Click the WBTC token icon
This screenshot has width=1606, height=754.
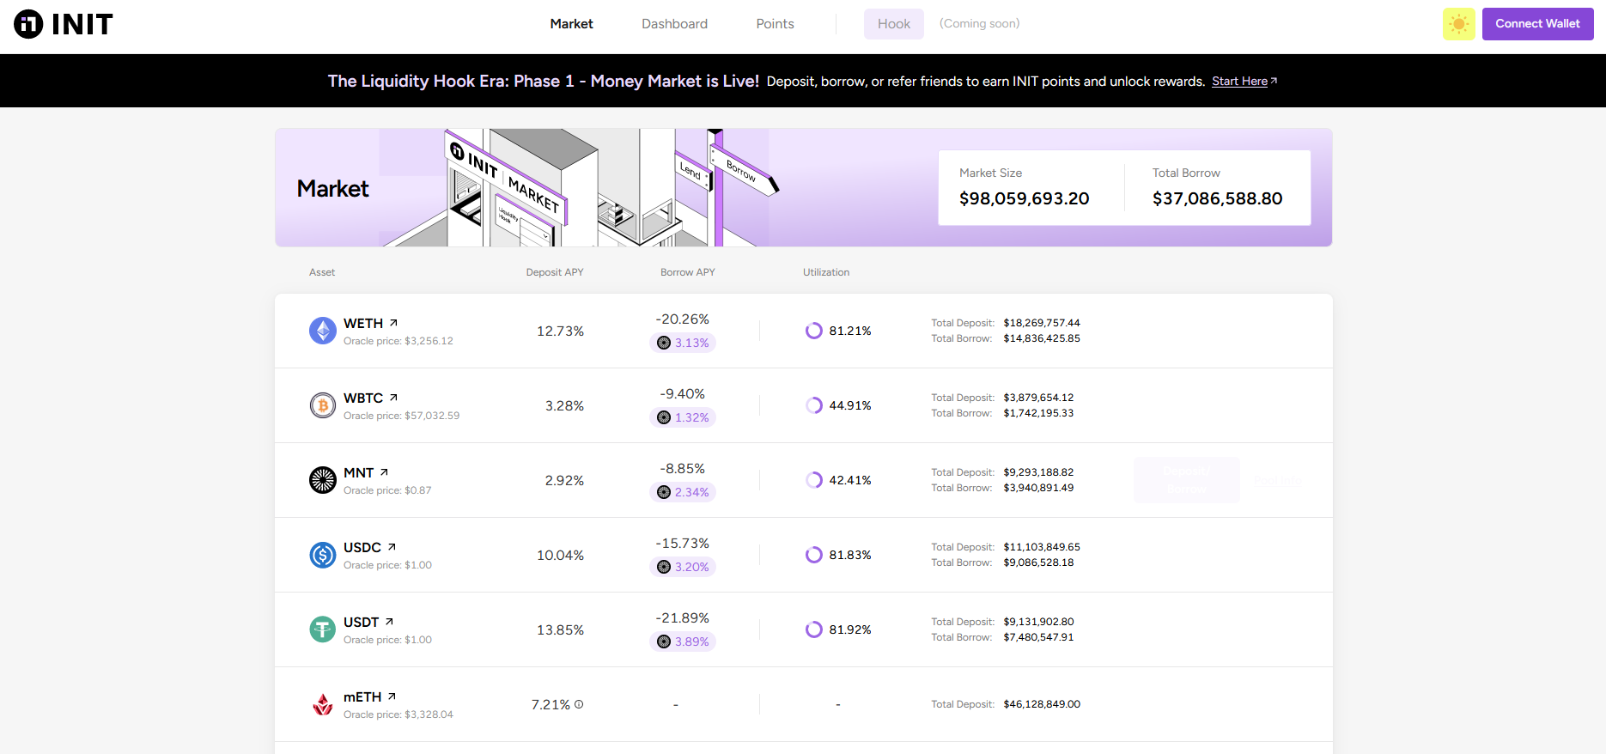[323, 405]
